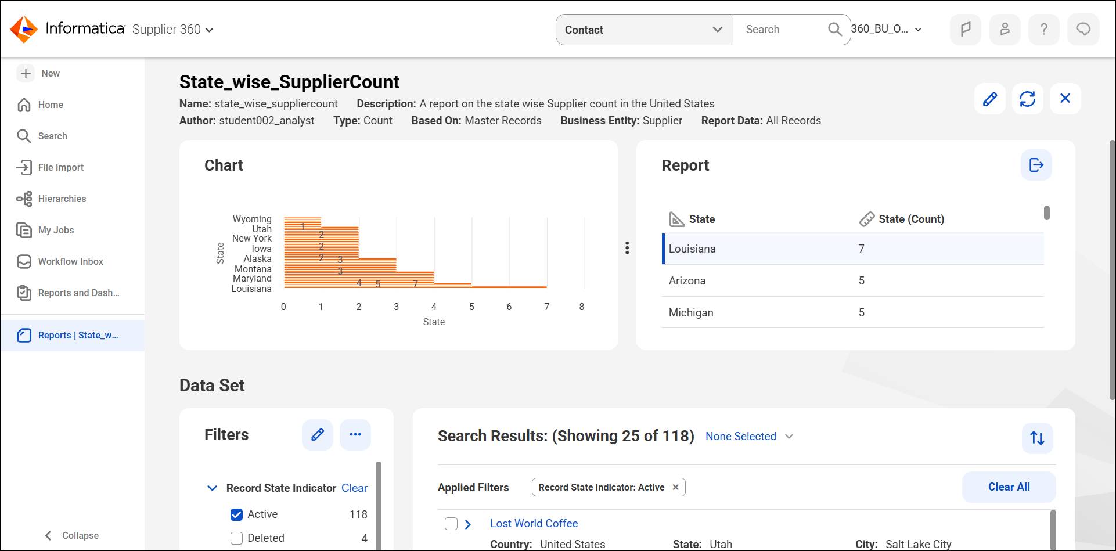This screenshot has width=1116, height=551.
Task: Open the chat feedback icon
Action: (1083, 29)
